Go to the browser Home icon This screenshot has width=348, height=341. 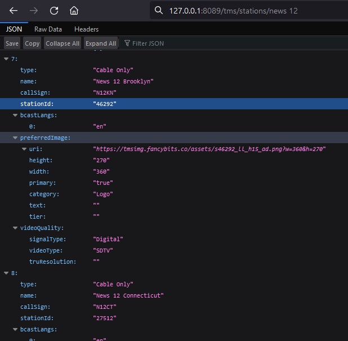74,11
